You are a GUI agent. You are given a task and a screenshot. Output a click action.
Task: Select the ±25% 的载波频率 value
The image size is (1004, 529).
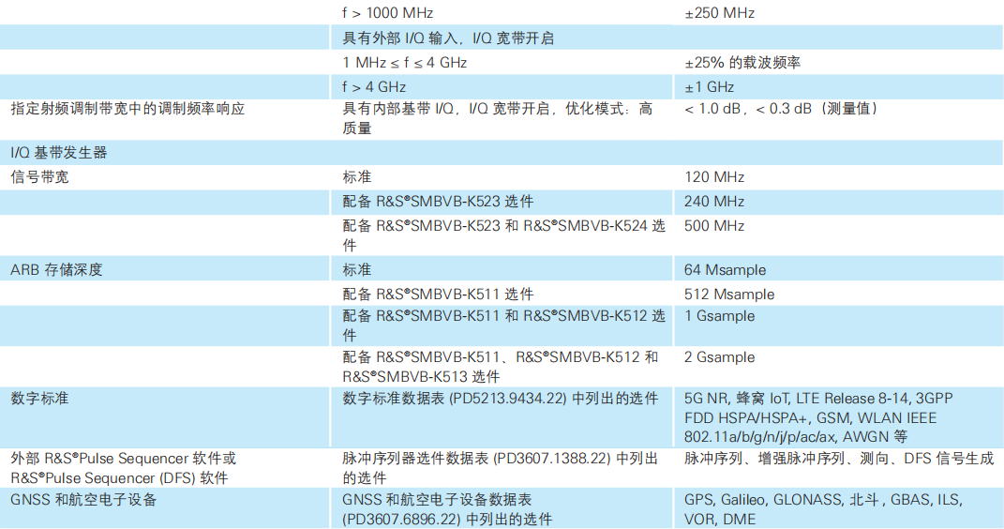click(x=742, y=63)
